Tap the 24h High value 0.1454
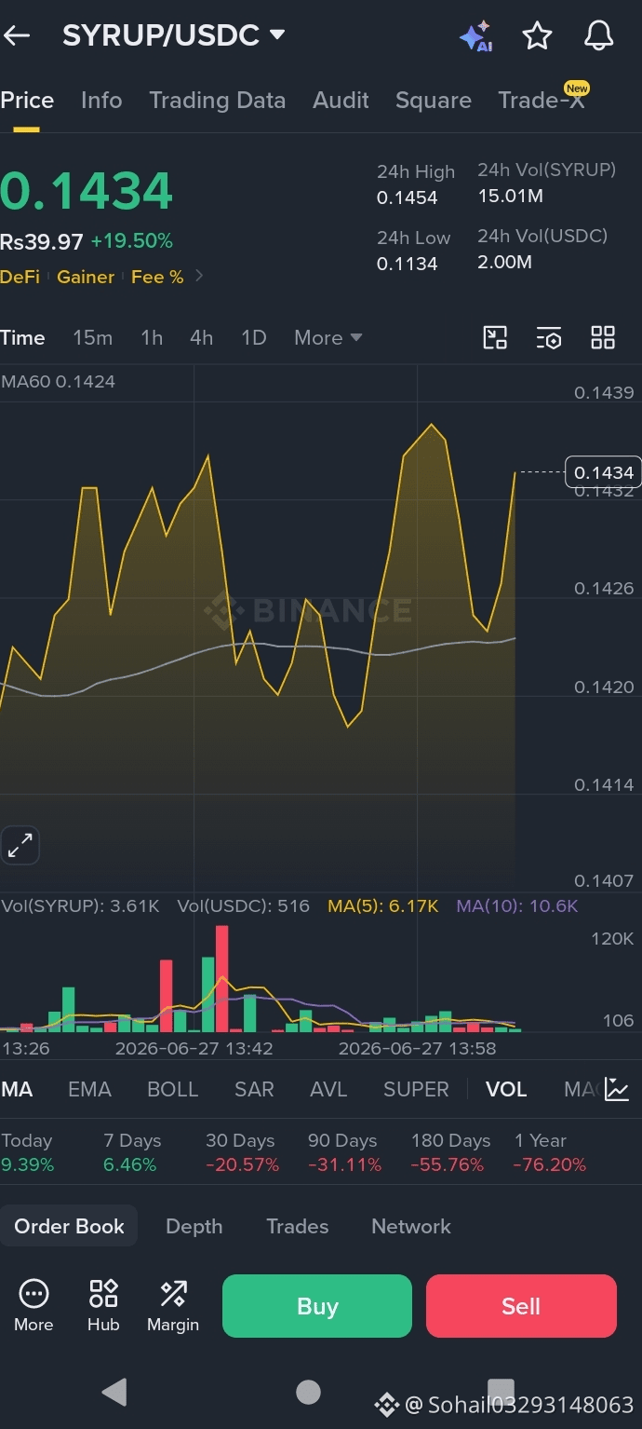 click(x=407, y=197)
